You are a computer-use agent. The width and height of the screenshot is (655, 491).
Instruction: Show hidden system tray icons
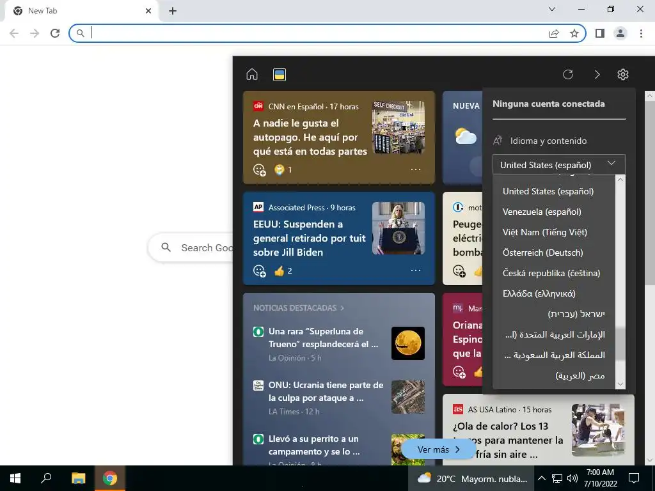[541, 478]
